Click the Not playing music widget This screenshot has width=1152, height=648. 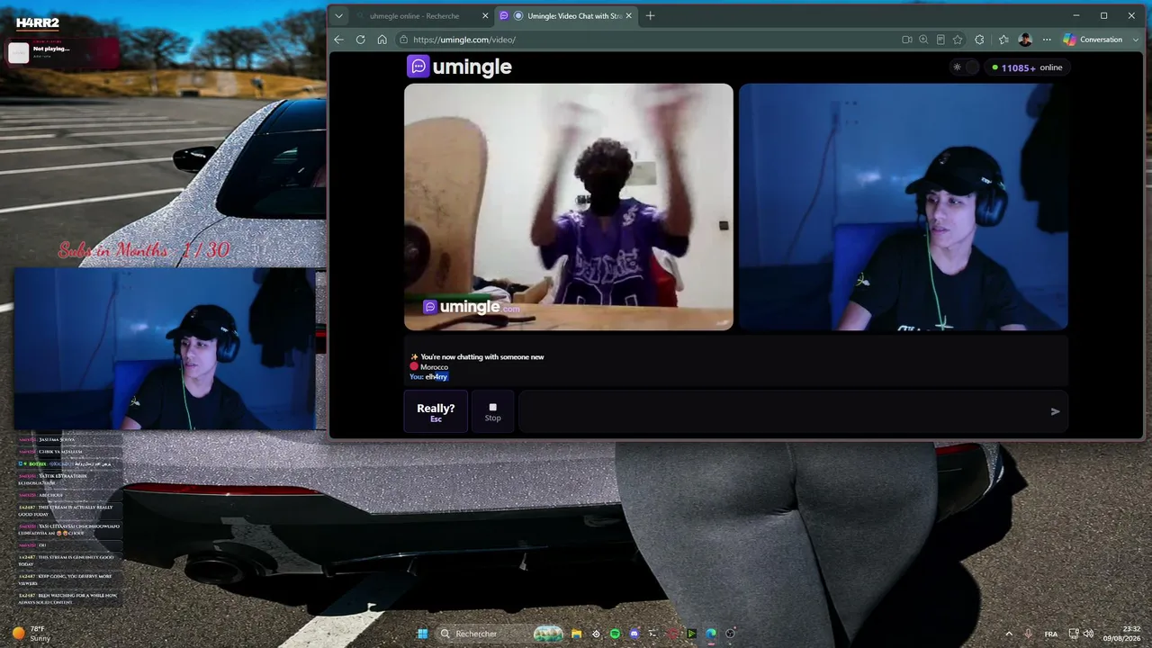coord(63,52)
